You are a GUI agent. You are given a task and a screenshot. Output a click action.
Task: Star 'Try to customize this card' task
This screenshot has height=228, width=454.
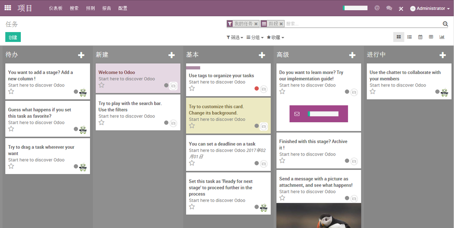[192, 126]
